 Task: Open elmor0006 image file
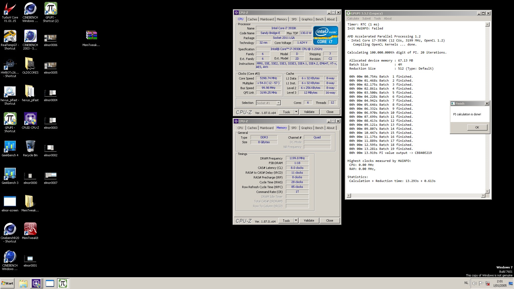51,40
